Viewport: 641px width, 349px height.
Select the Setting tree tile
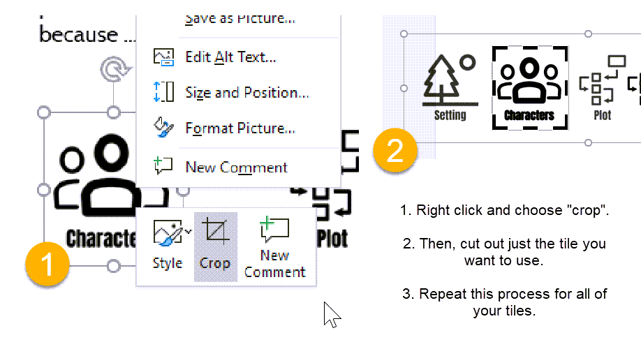coord(450,87)
